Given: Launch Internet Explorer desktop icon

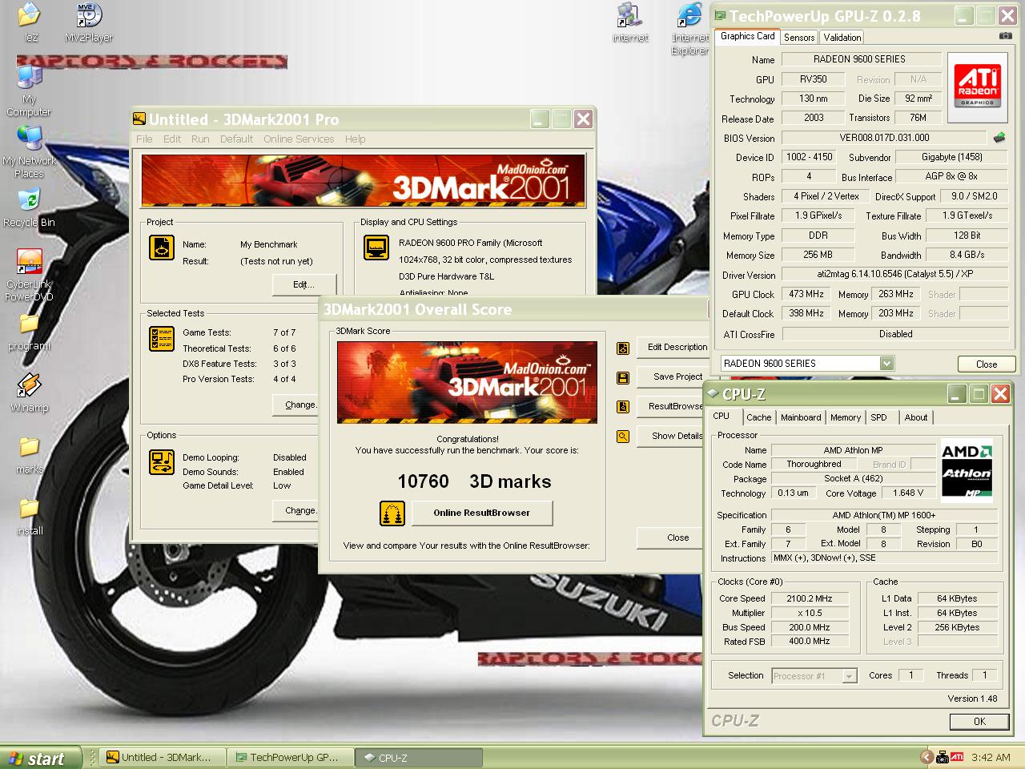Looking at the screenshot, I should coord(689,14).
